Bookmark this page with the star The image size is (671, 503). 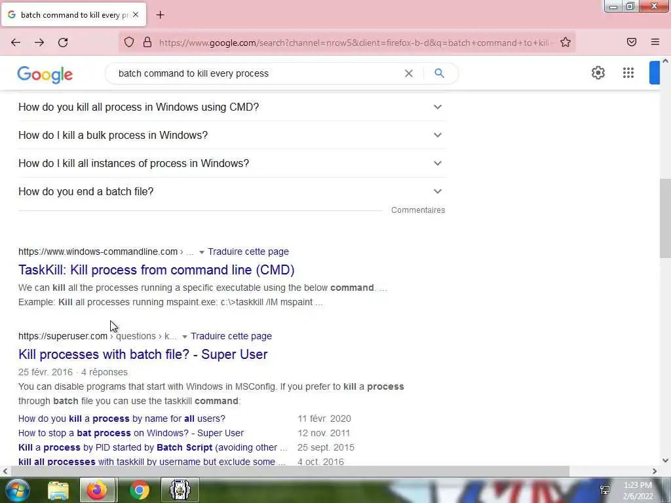566,43
